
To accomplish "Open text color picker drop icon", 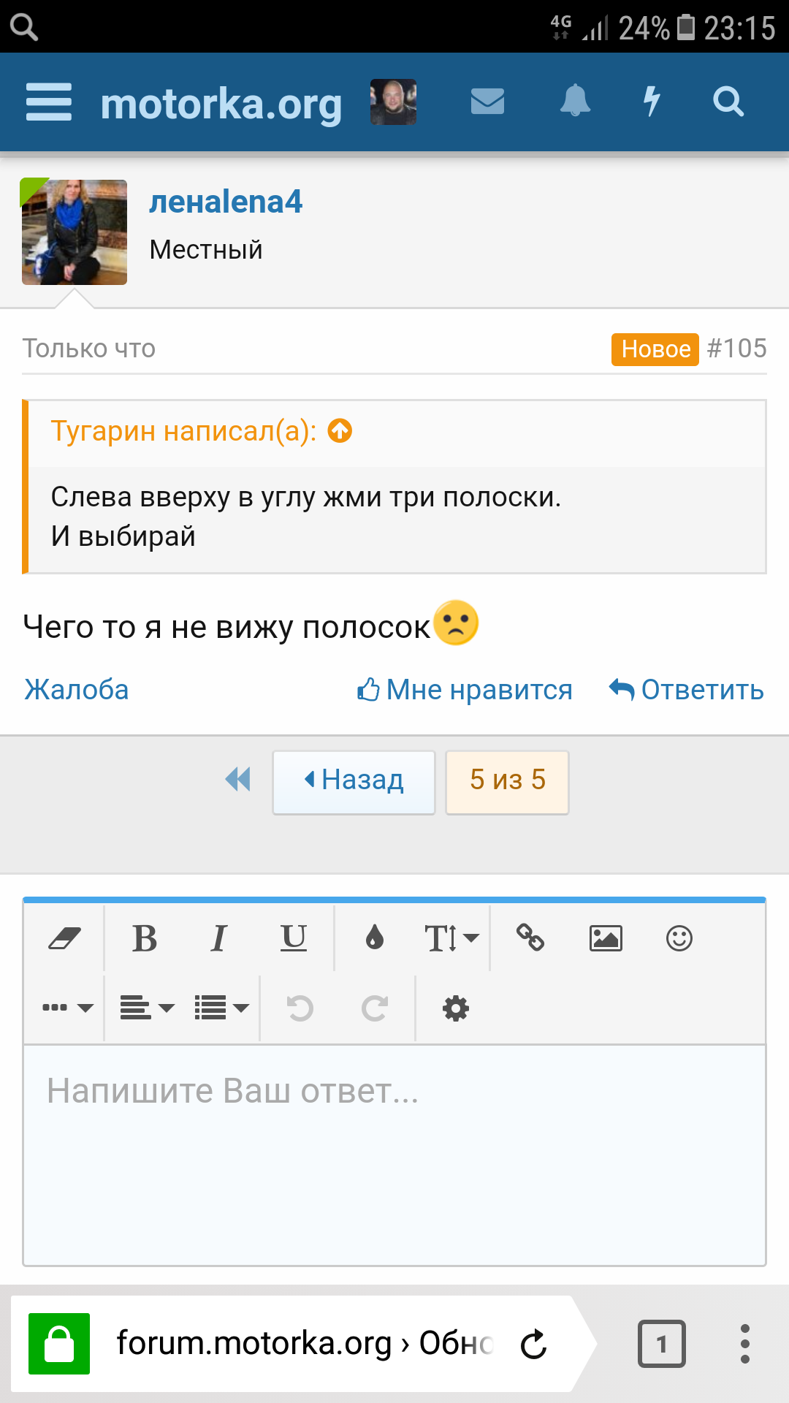I will (x=375, y=938).
